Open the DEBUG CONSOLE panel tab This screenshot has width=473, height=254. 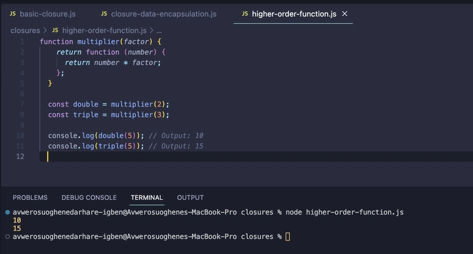89,198
